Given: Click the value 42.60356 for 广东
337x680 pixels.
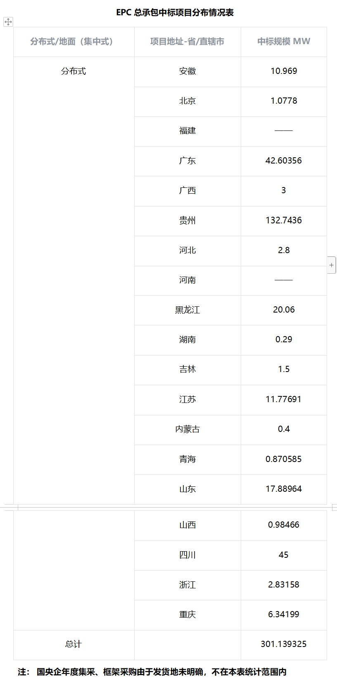Looking at the screenshot, I should pyautogui.click(x=284, y=161).
